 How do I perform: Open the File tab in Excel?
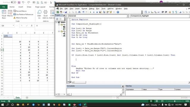tap(4, 7)
